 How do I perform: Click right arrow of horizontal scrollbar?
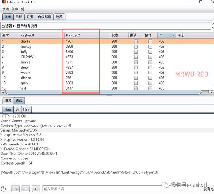211,92
